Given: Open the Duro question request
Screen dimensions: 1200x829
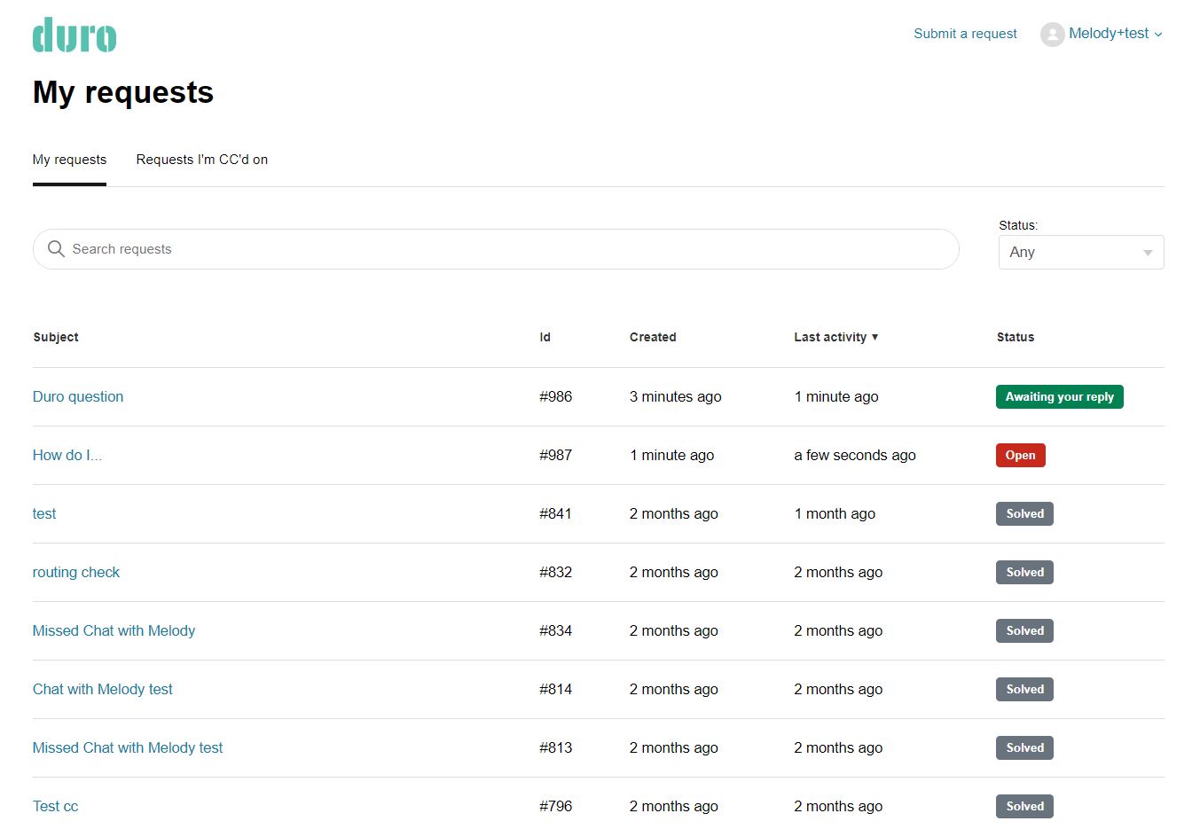Looking at the screenshot, I should point(78,396).
